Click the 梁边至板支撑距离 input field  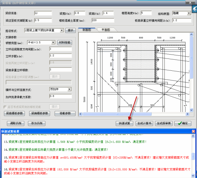[43, 20]
